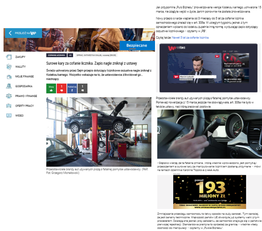Open the Wideo screen icon
This screenshot has width=262, height=231.
click(x=9, y=115)
